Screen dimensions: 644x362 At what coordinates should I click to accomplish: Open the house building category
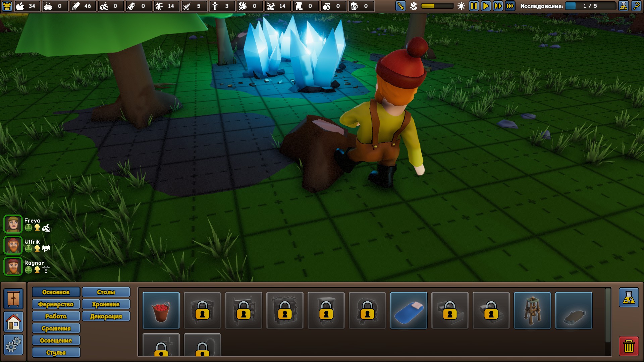coord(13,322)
